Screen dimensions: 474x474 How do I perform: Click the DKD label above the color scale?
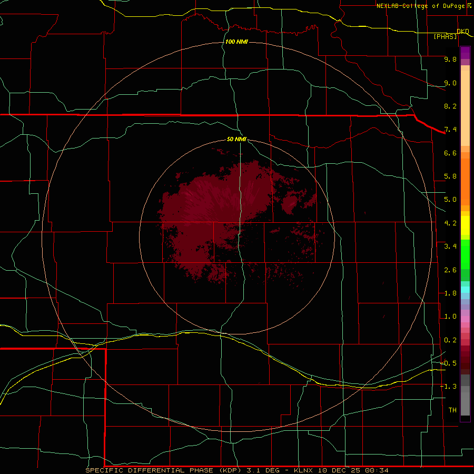pyautogui.click(x=463, y=31)
